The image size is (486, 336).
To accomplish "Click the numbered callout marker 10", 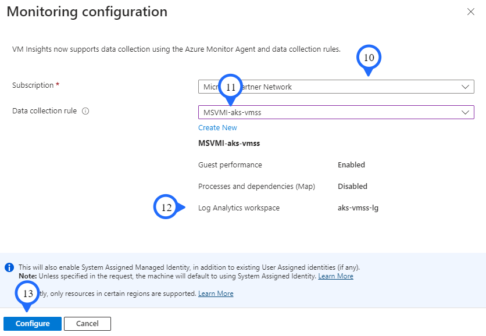I will (369, 58).
